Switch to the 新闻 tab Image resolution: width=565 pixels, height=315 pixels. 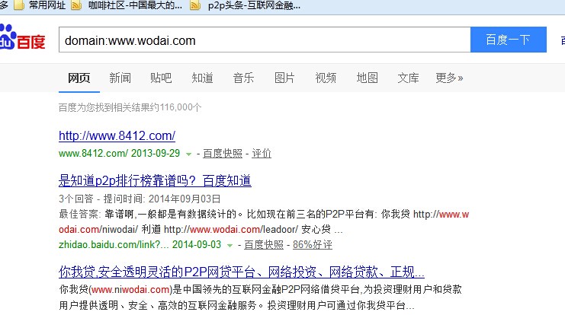(x=120, y=78)
